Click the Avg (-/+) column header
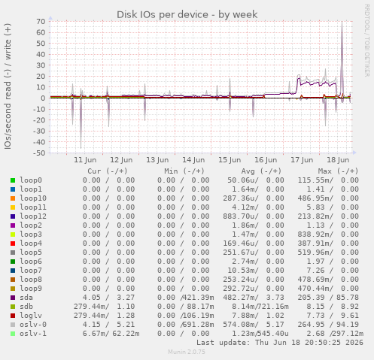Viewport: 374px width, 360px height. tap(261, 171)
